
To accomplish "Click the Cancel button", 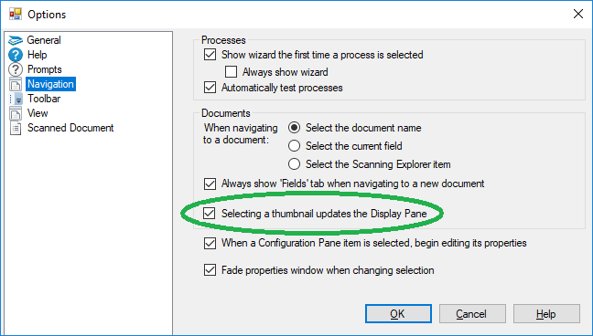I will [x=472, y=314].
